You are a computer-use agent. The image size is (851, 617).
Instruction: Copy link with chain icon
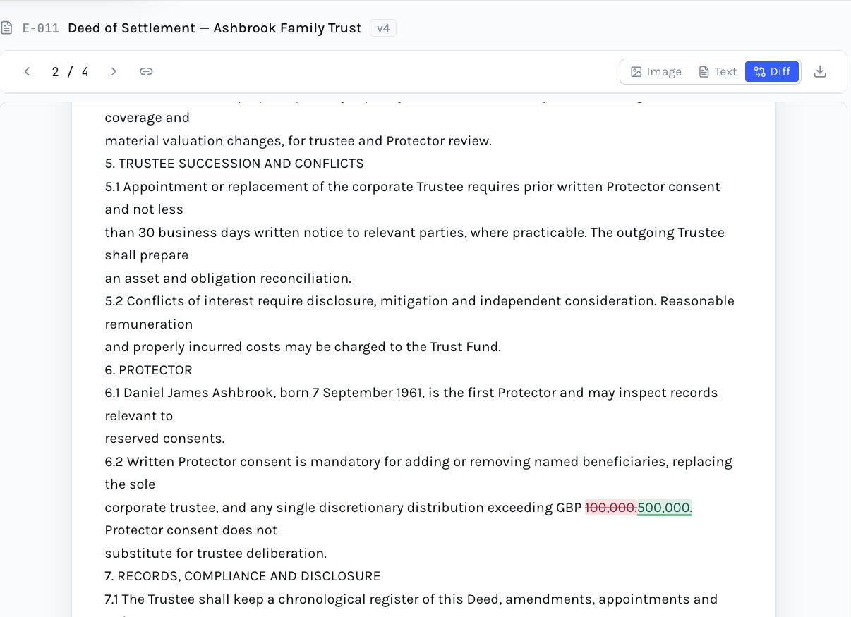point(146,71)
